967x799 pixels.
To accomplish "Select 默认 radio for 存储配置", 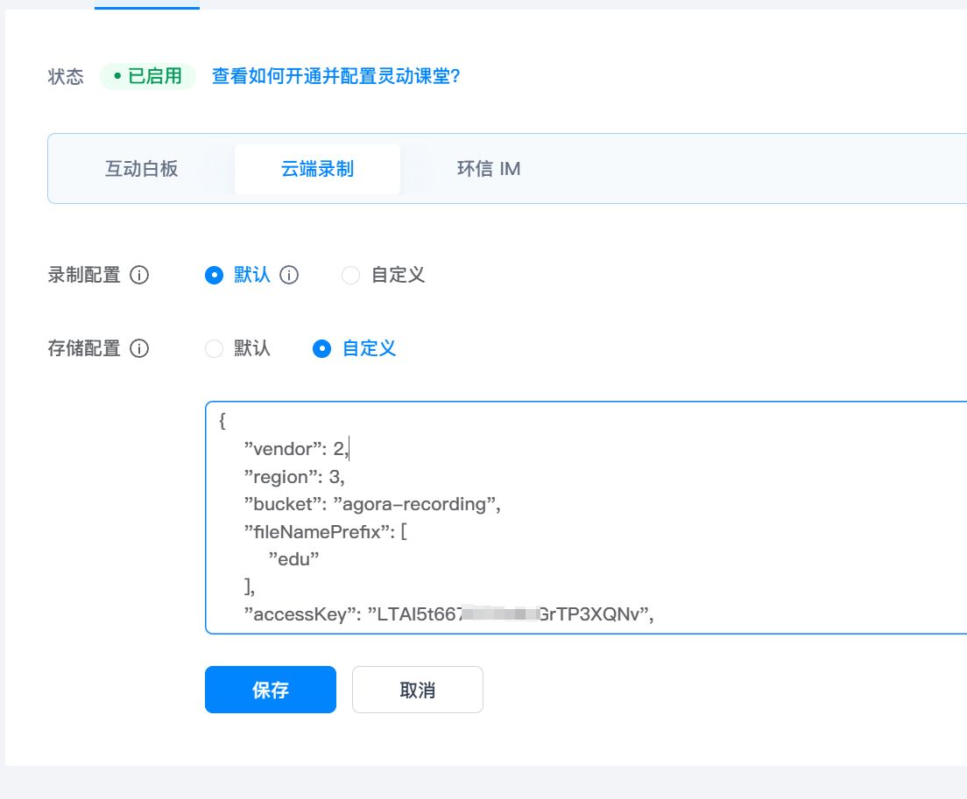I will pyautogui.click(x=214, y=348).
